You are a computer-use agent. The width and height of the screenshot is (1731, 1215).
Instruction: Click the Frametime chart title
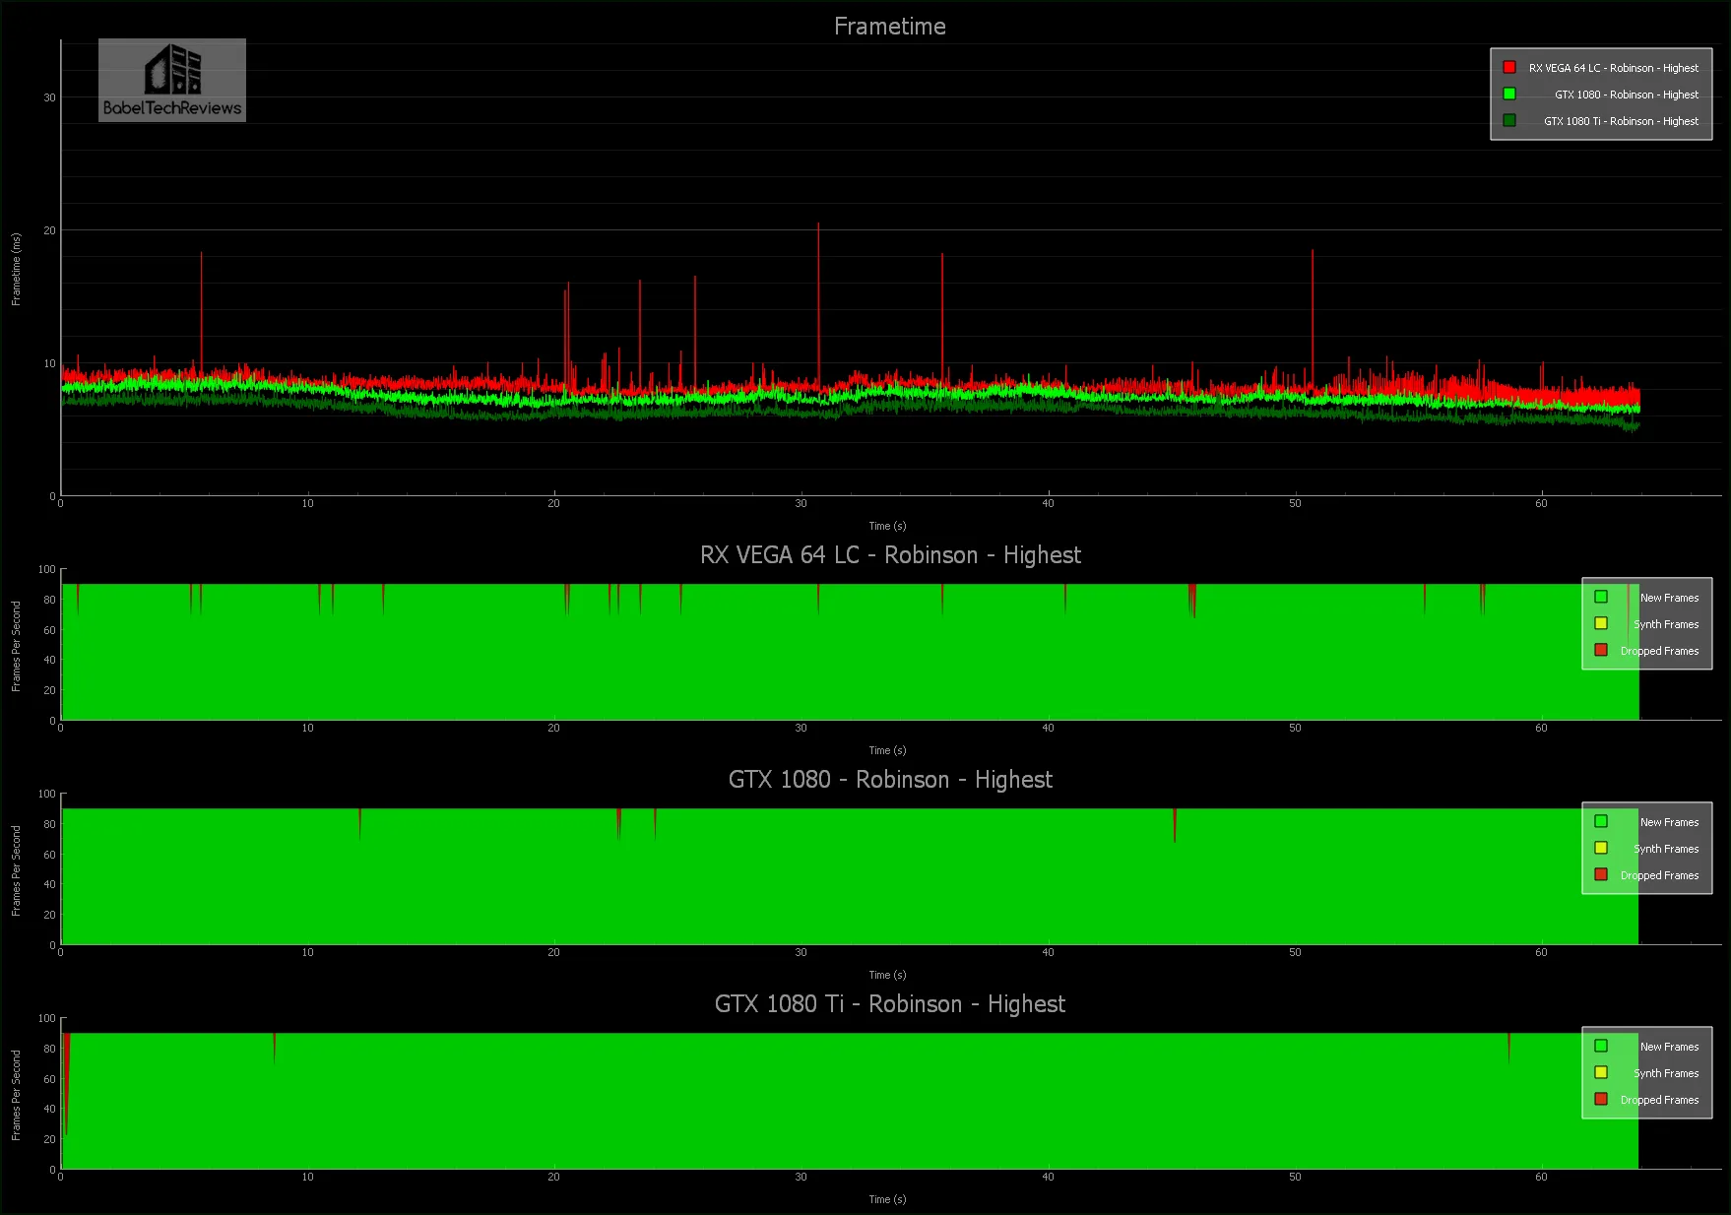[889, 27]
